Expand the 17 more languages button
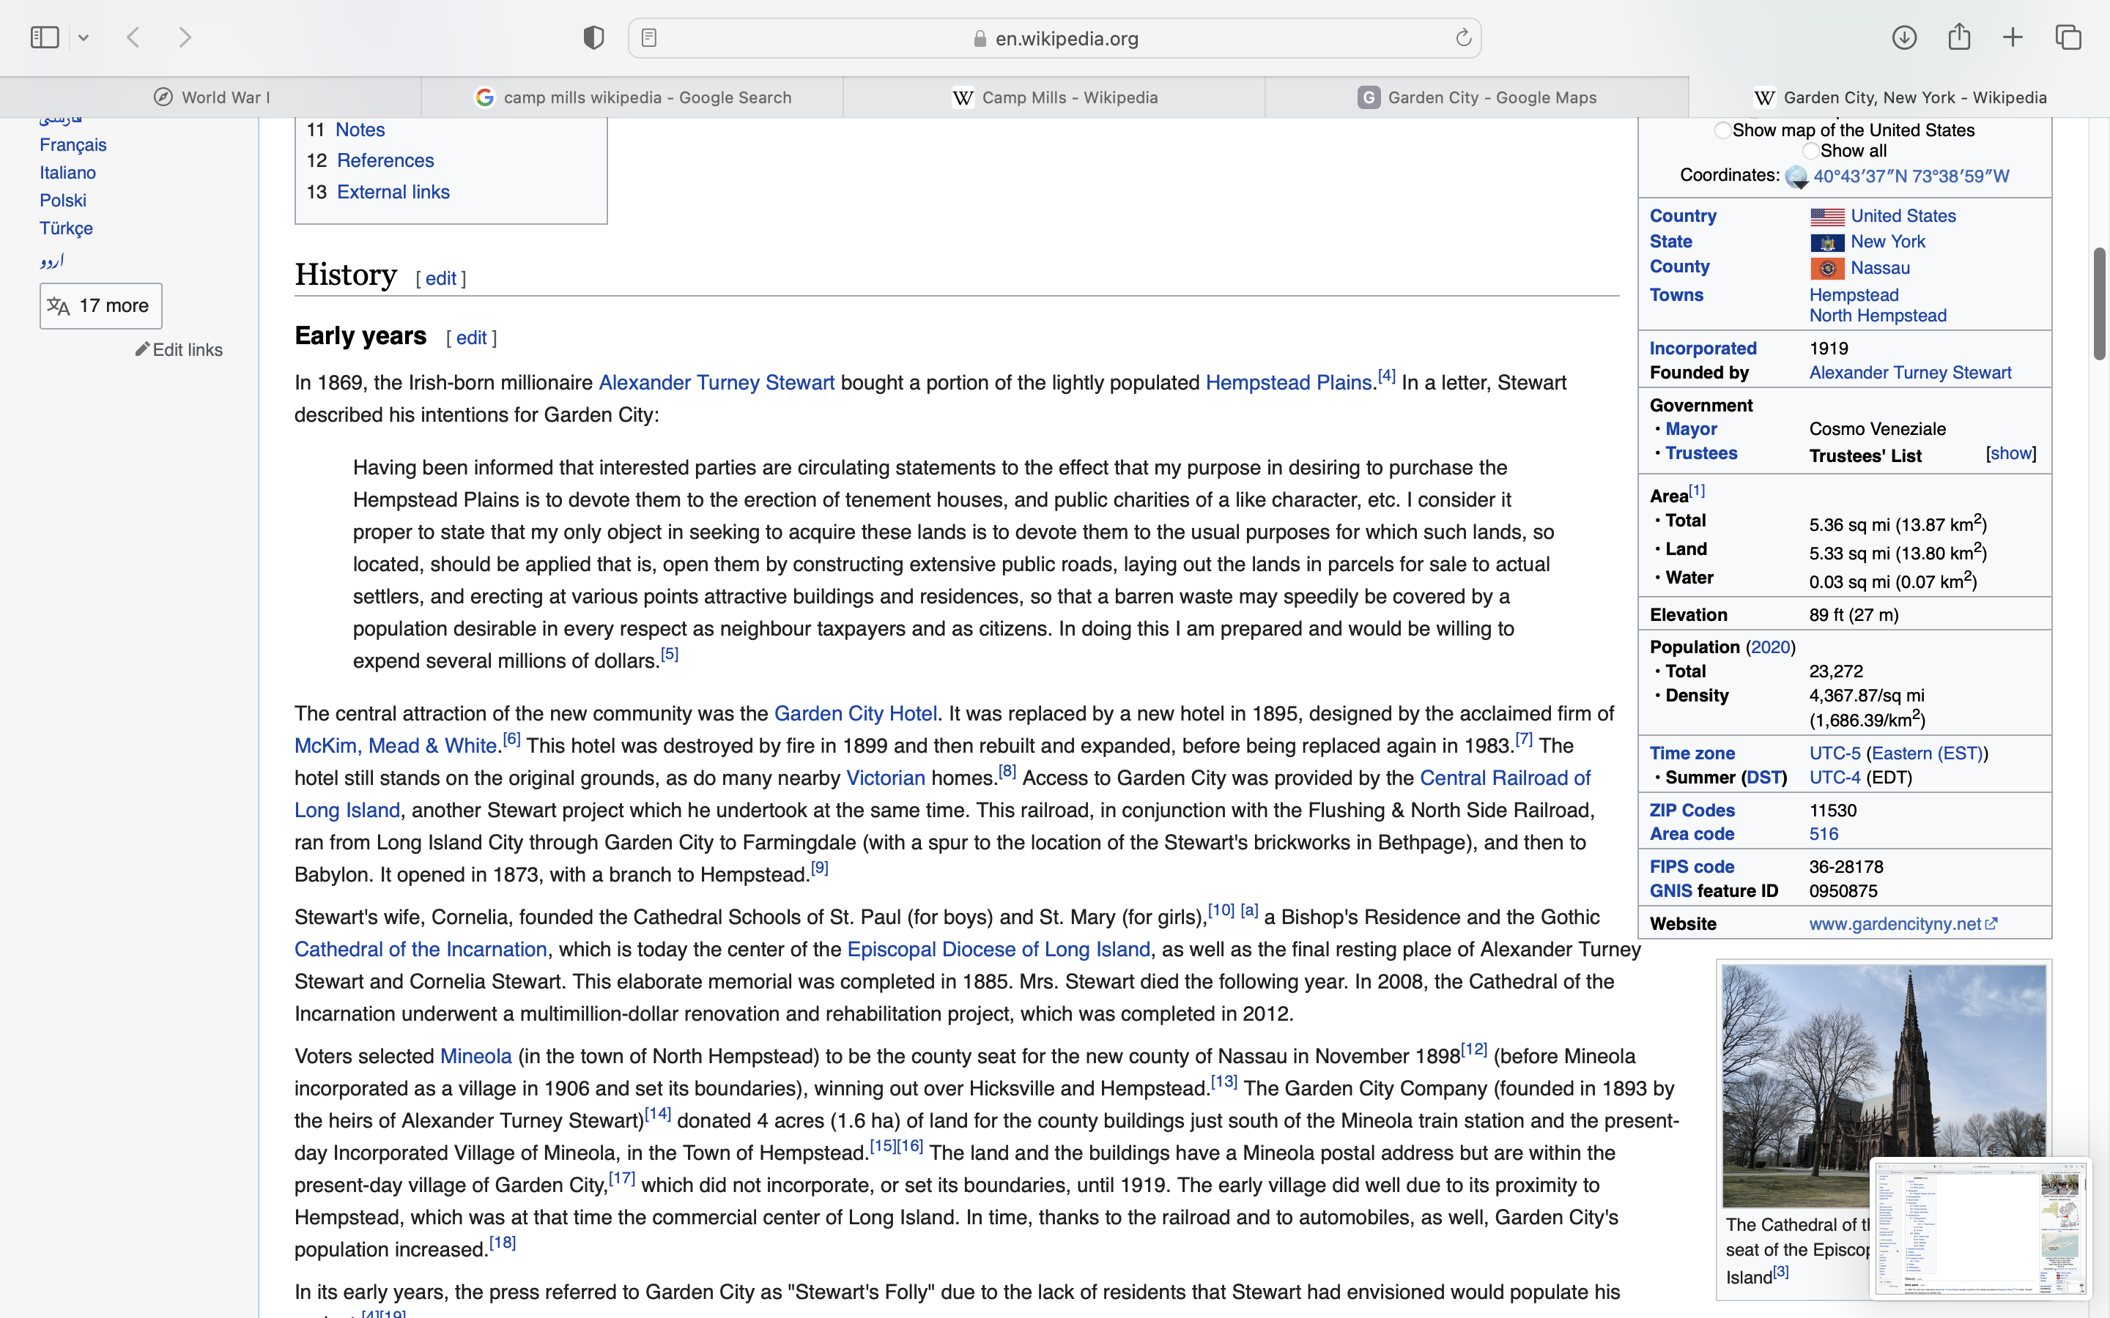This screenshot has width=2110, height=1318. [x=101, y=306]
